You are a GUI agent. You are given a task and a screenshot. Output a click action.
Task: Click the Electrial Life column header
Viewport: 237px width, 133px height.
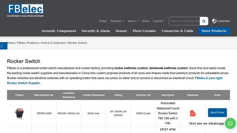point(143,95)
